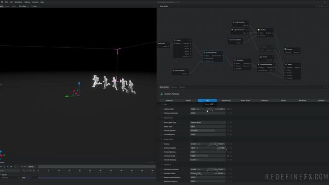Select the Volume Processing node icon
Viewport: 329px width, 185px height.
[x=259, y=64]
